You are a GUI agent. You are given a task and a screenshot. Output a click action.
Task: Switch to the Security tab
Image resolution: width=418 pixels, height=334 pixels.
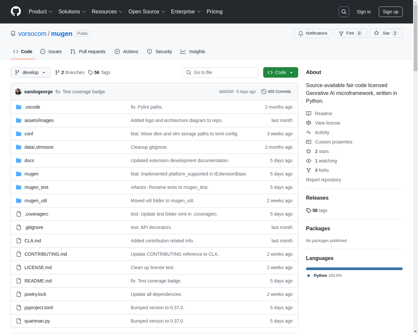(159, 52)
